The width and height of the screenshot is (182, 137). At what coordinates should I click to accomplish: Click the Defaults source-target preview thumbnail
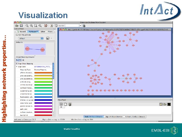[35, 49]
